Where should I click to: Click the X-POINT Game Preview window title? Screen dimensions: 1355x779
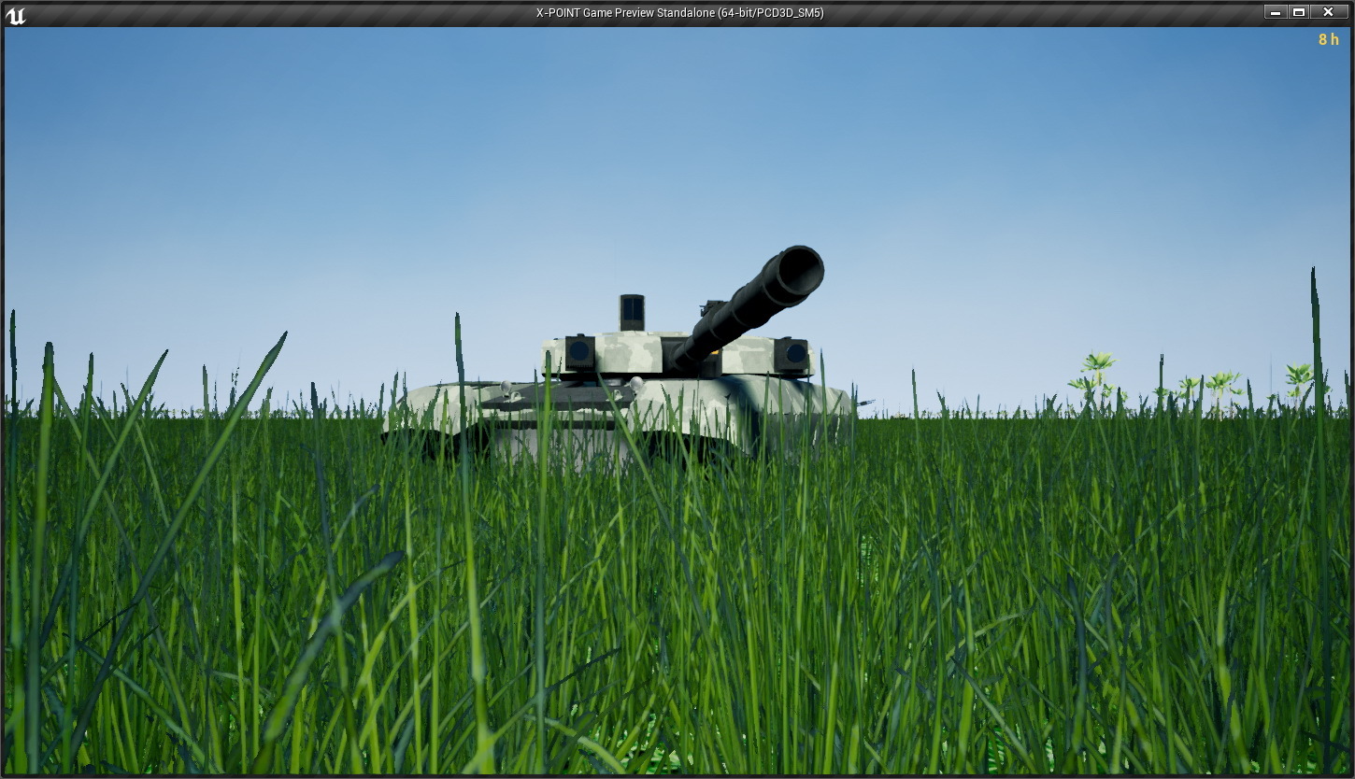679,13
